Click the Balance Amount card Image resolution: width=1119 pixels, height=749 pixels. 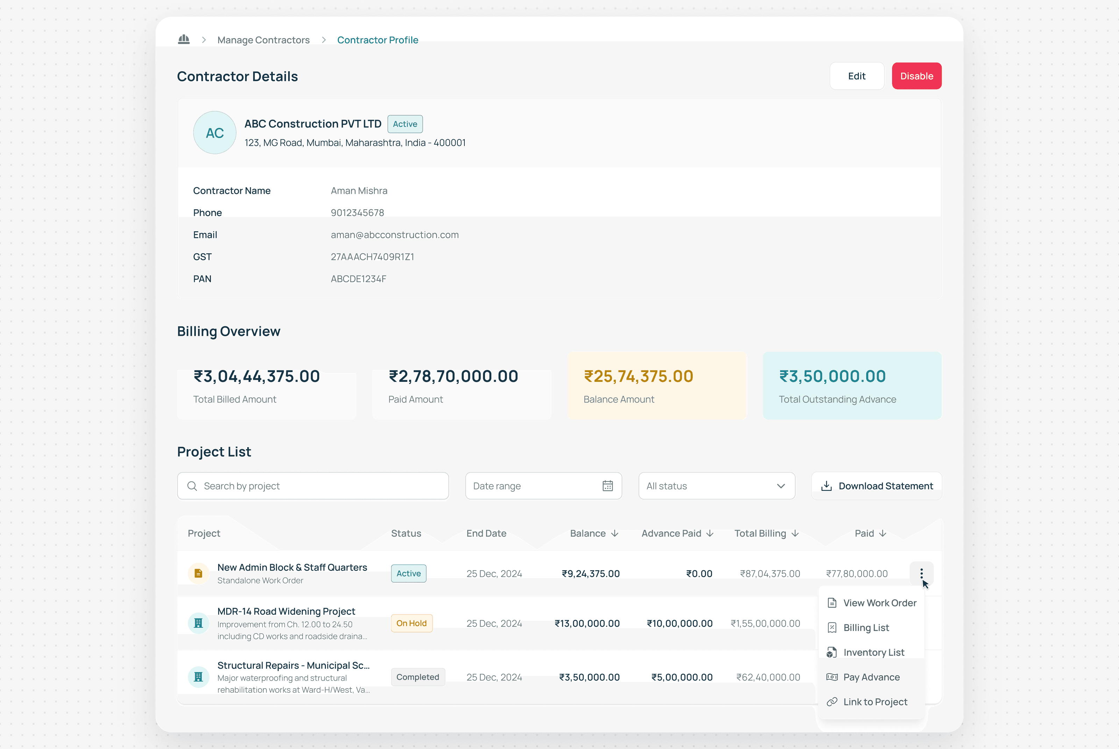coord(657,386)
